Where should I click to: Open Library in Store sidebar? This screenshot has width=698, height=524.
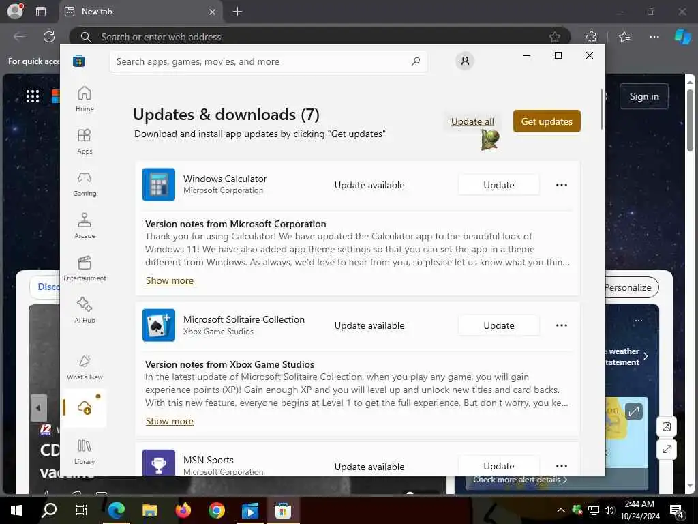[x=85, y=452]
